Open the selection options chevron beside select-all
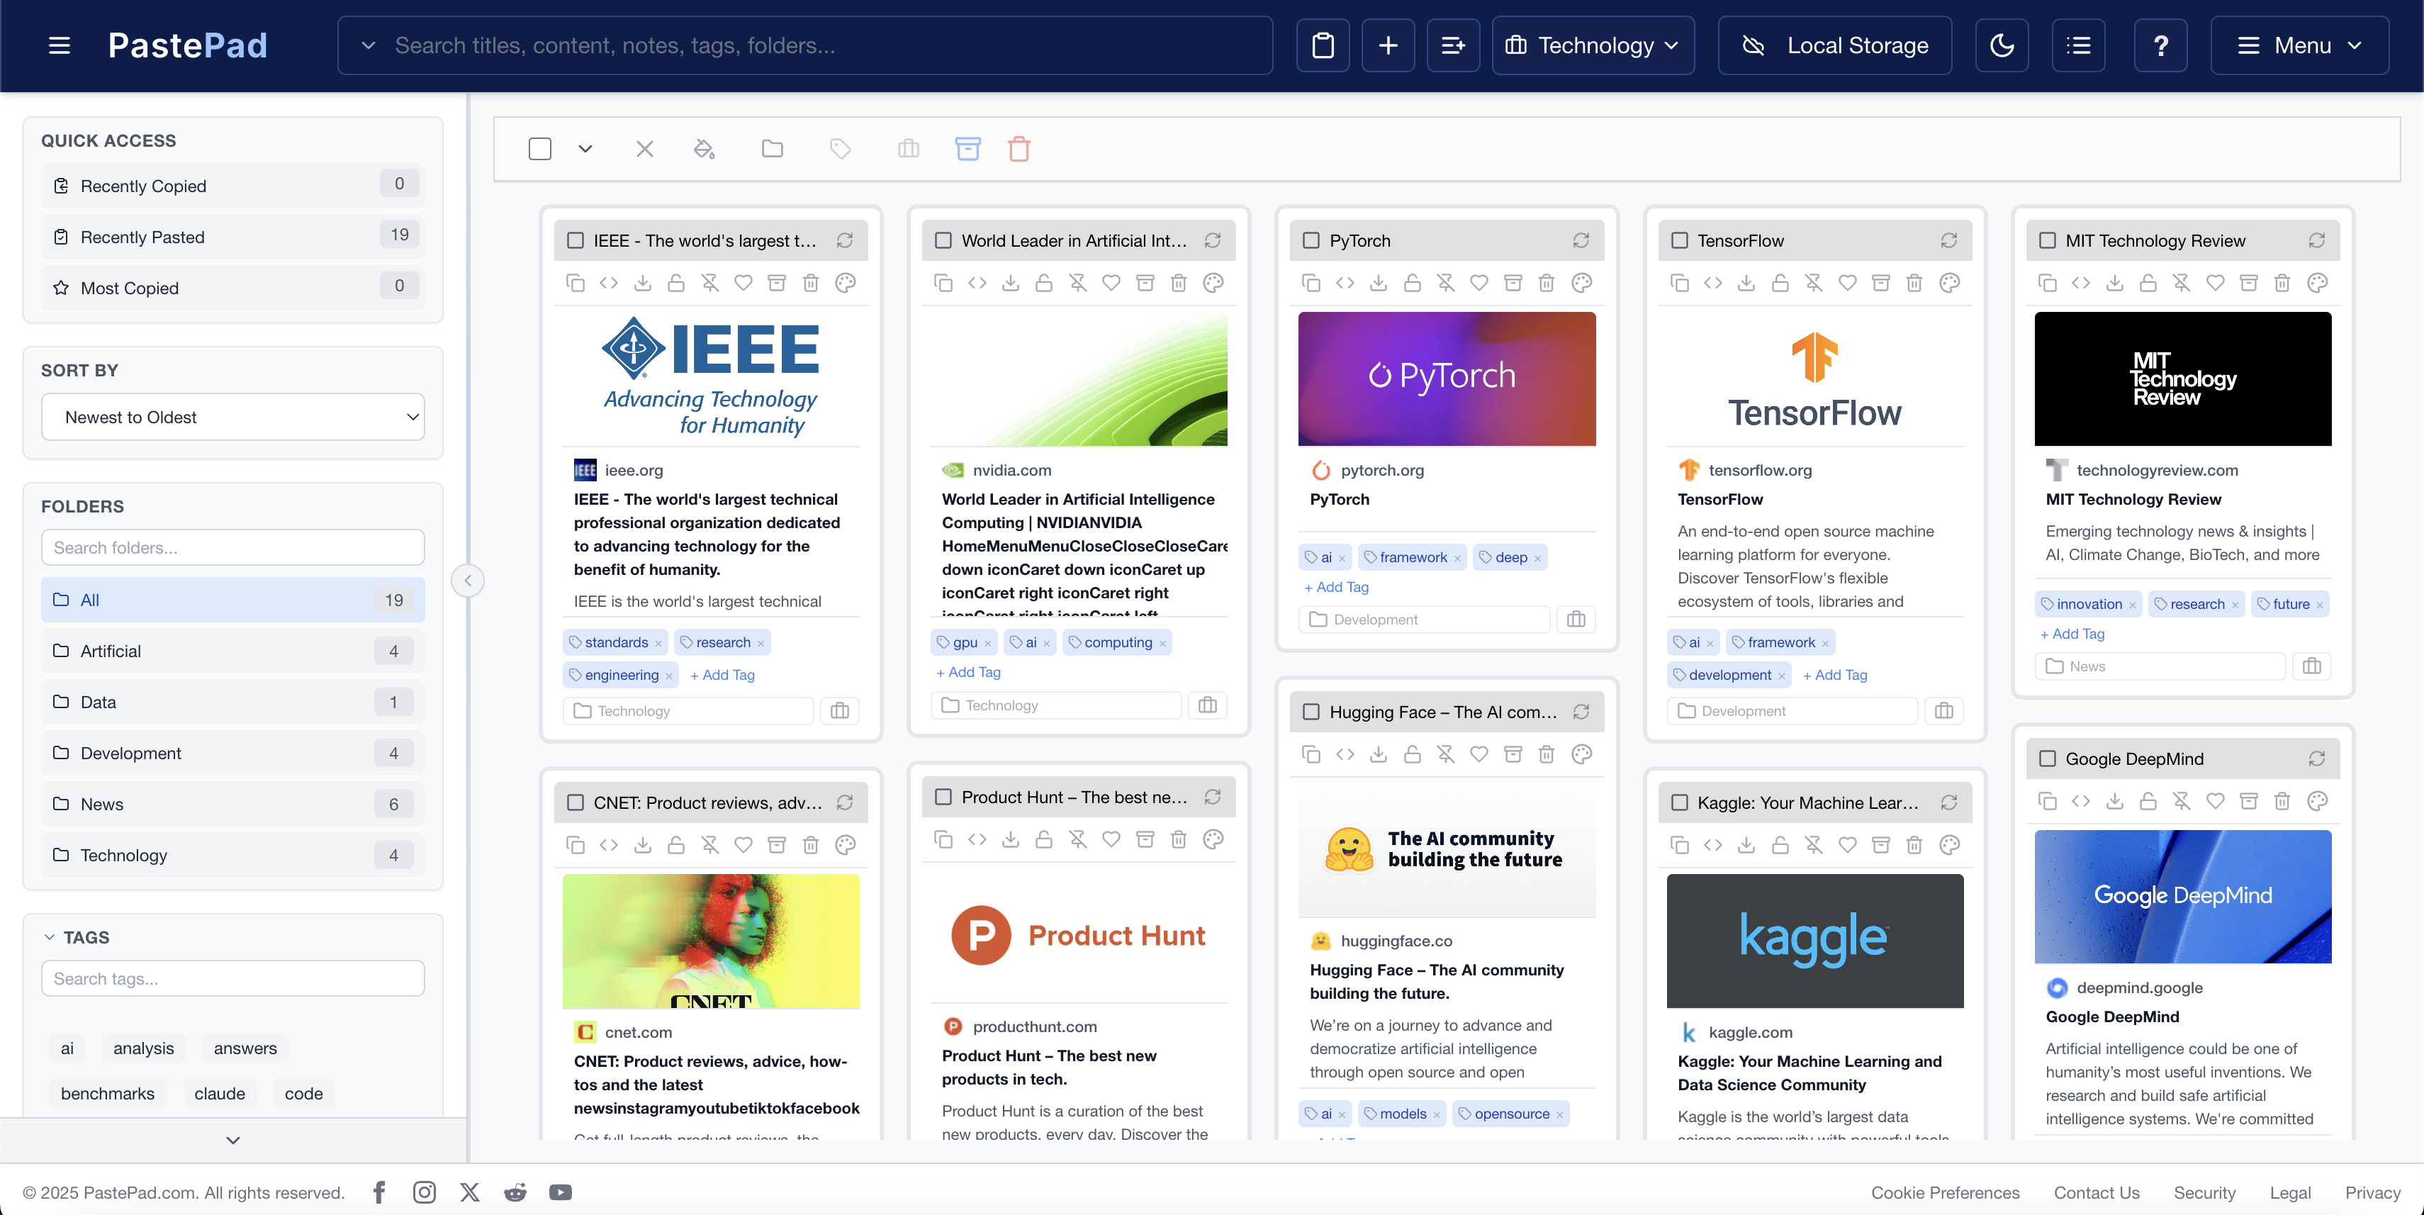This screenshot has width=2424, height=1215. [x=584, y=149]
